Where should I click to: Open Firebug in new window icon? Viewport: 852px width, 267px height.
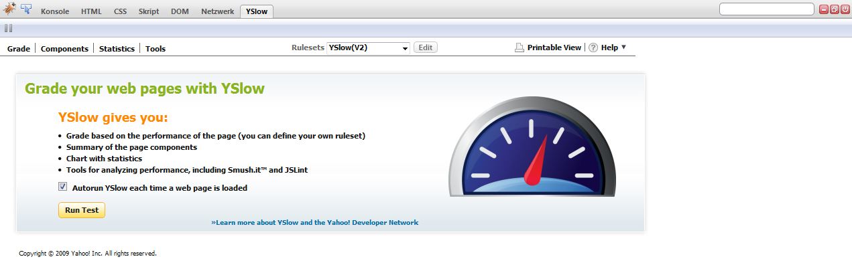pos(835,9)
